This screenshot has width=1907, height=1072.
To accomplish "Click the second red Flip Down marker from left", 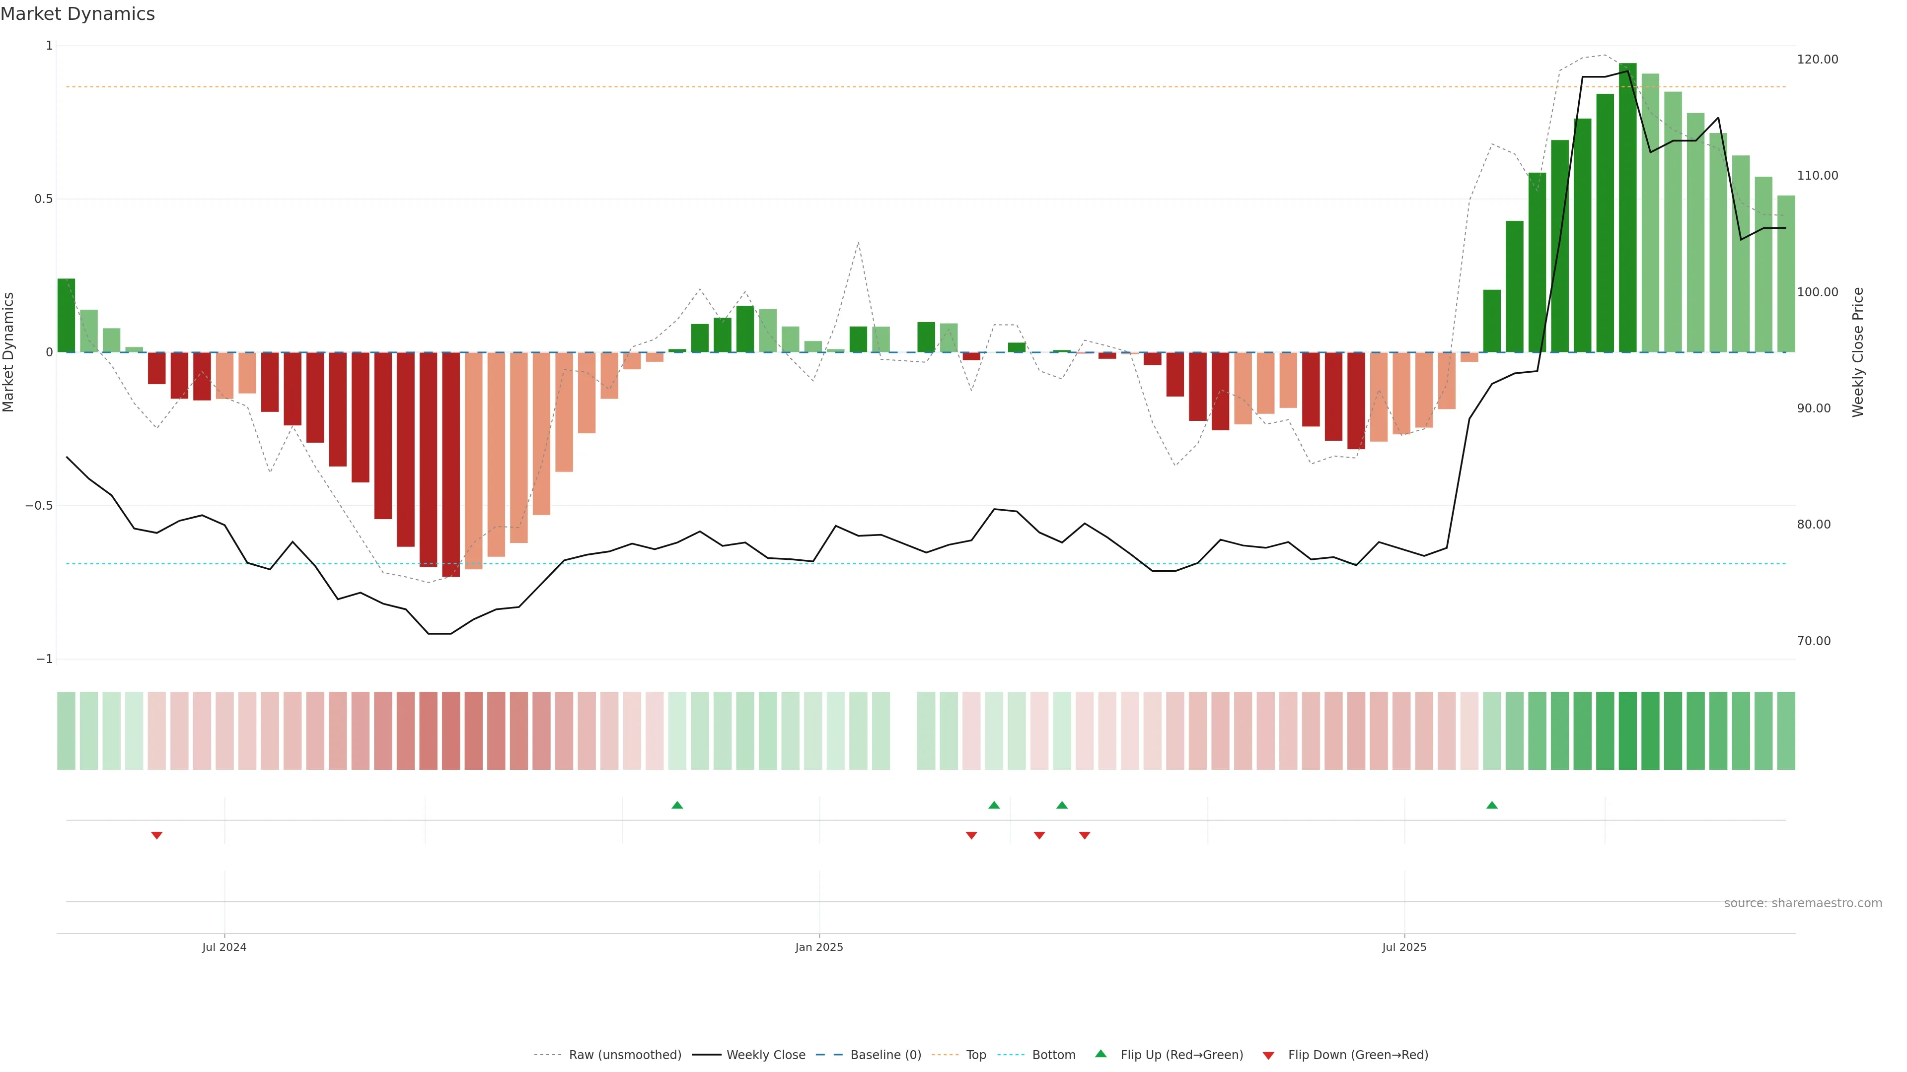I will pos(971,835).
